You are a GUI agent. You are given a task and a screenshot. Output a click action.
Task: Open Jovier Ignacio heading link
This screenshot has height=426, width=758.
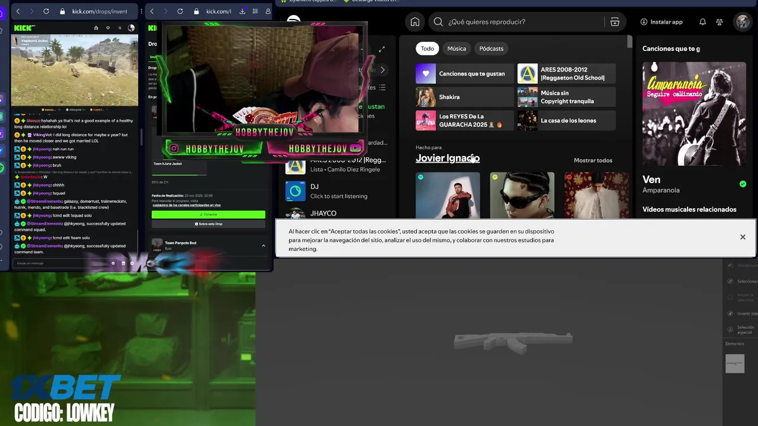pos(448,158)
